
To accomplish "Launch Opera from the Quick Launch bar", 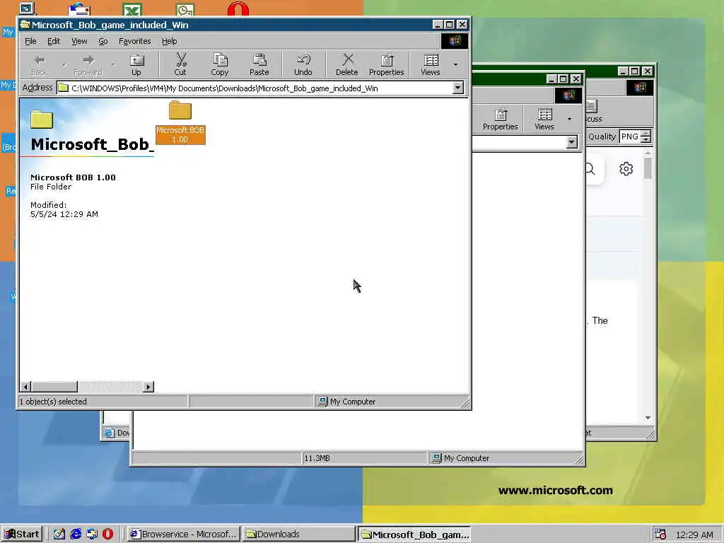I will click(x=107, y=534).
